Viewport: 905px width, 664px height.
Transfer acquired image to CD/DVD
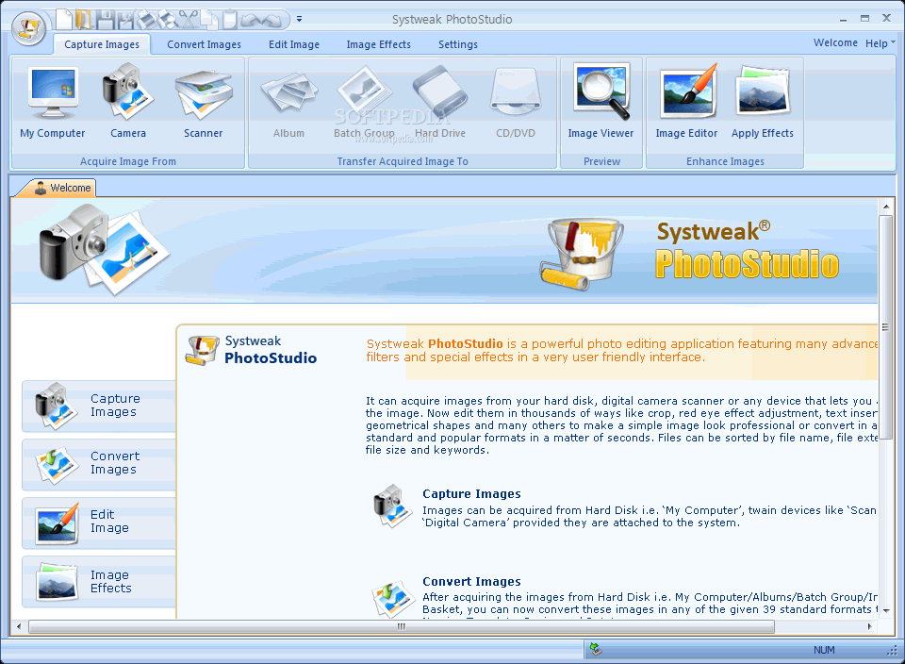516,102
